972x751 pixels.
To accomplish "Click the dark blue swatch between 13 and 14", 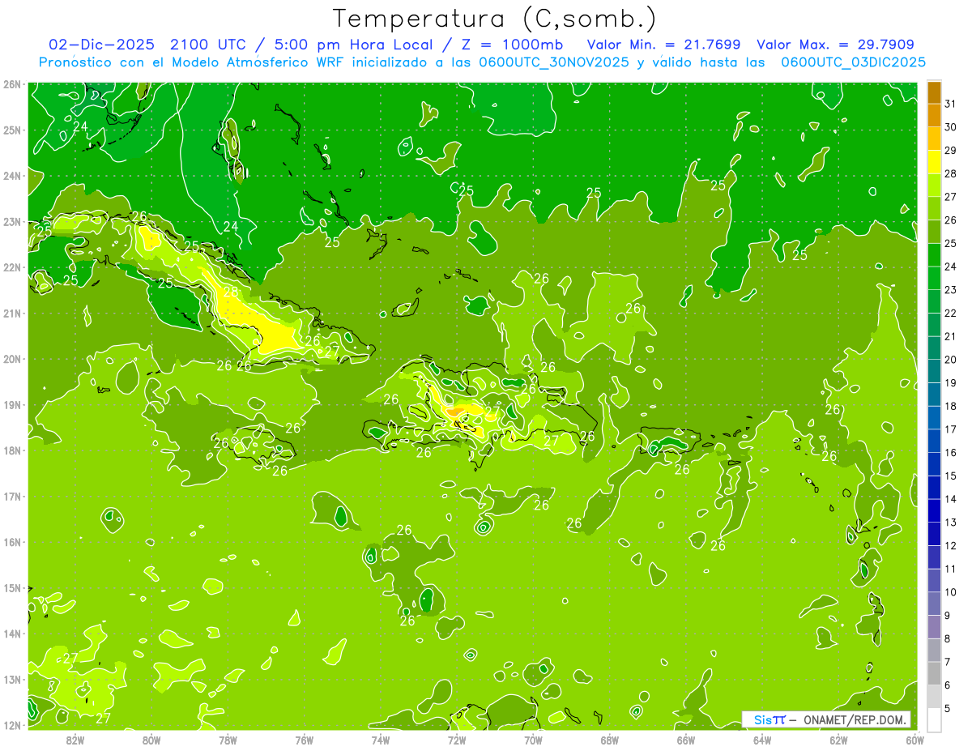I will coord(934,510).
